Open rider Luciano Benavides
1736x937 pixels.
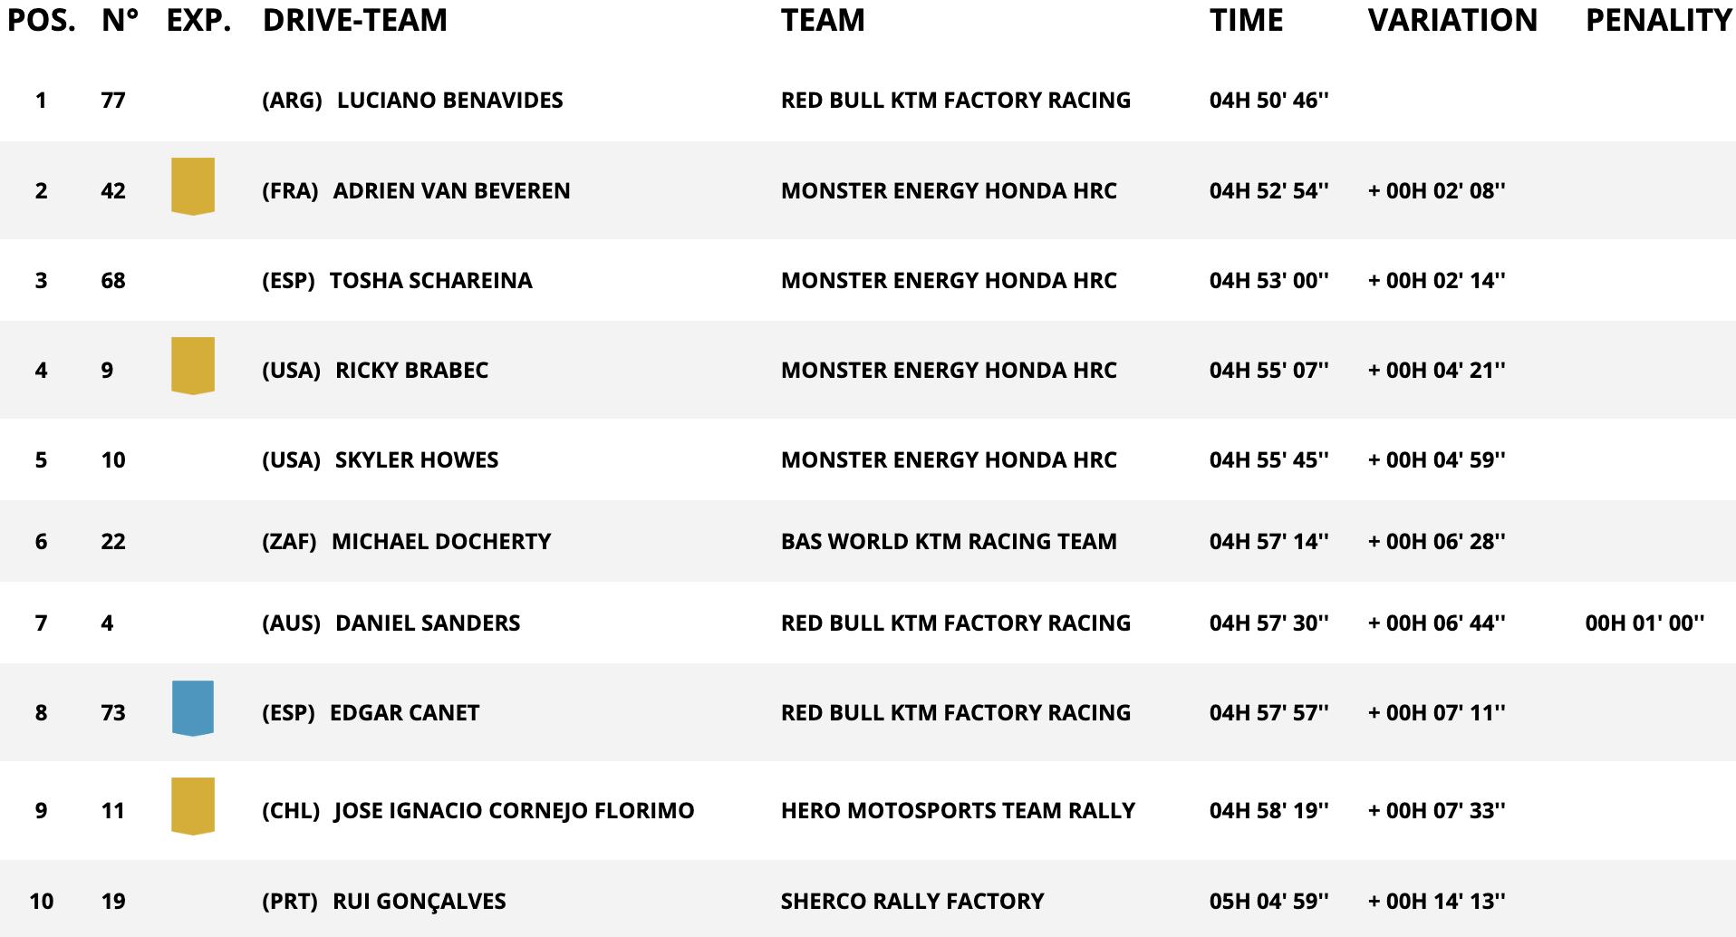pyautogui.click(x=449, y=101)
